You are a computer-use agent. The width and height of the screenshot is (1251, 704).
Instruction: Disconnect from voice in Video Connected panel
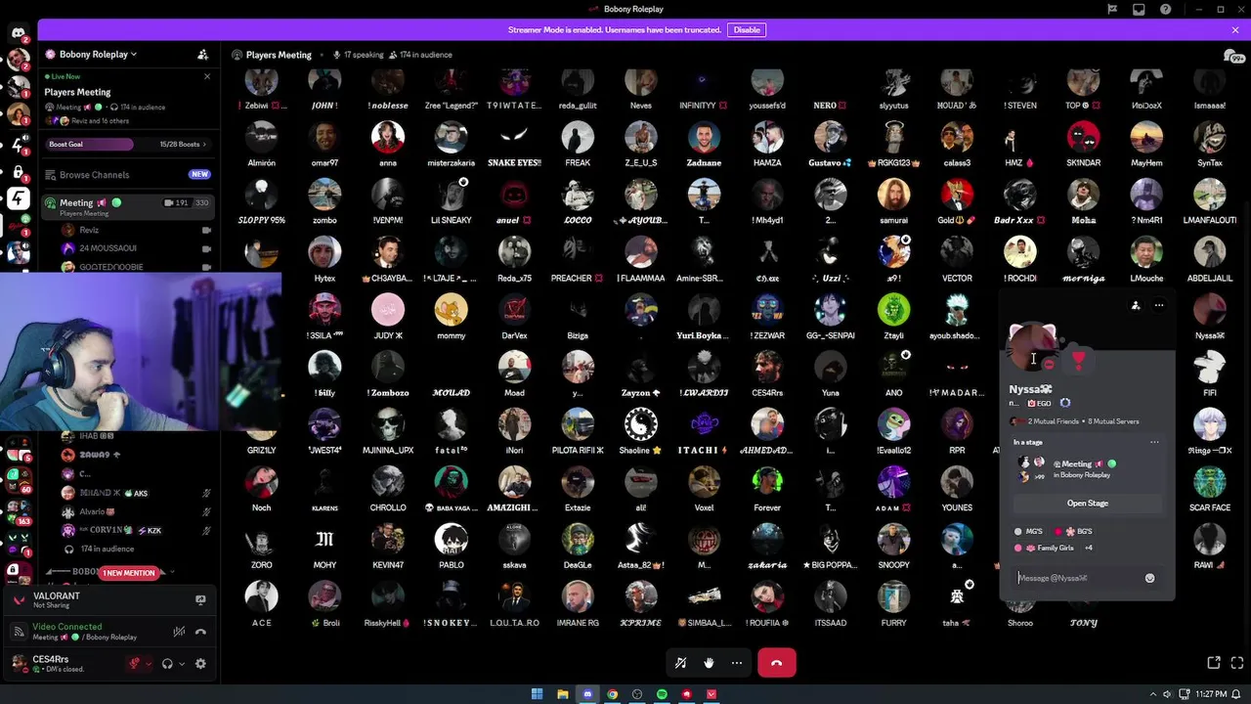point(200,632)
